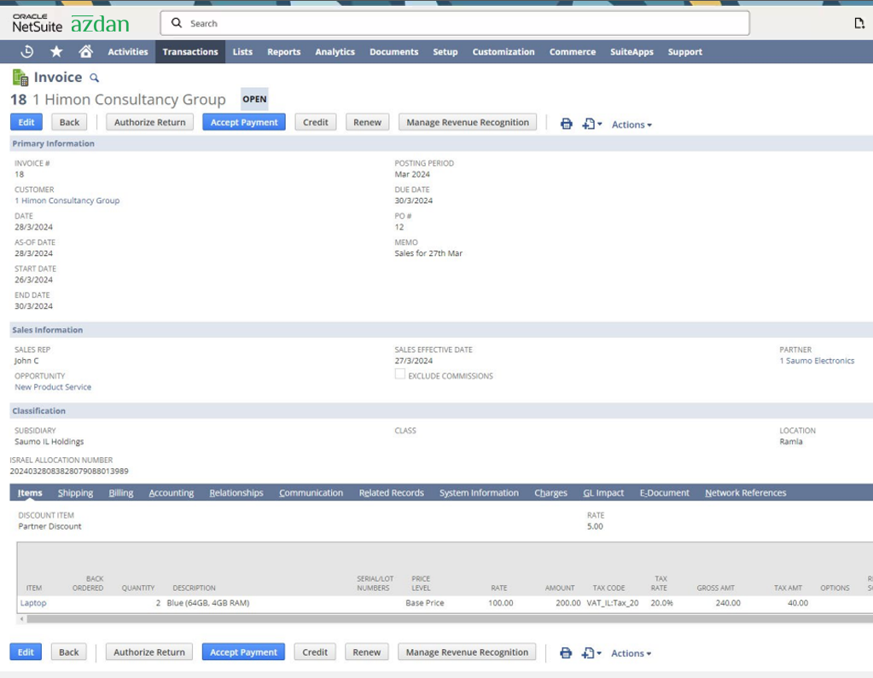
Task: Enable the Exclude Commissions checkbox
Action: 399,374
